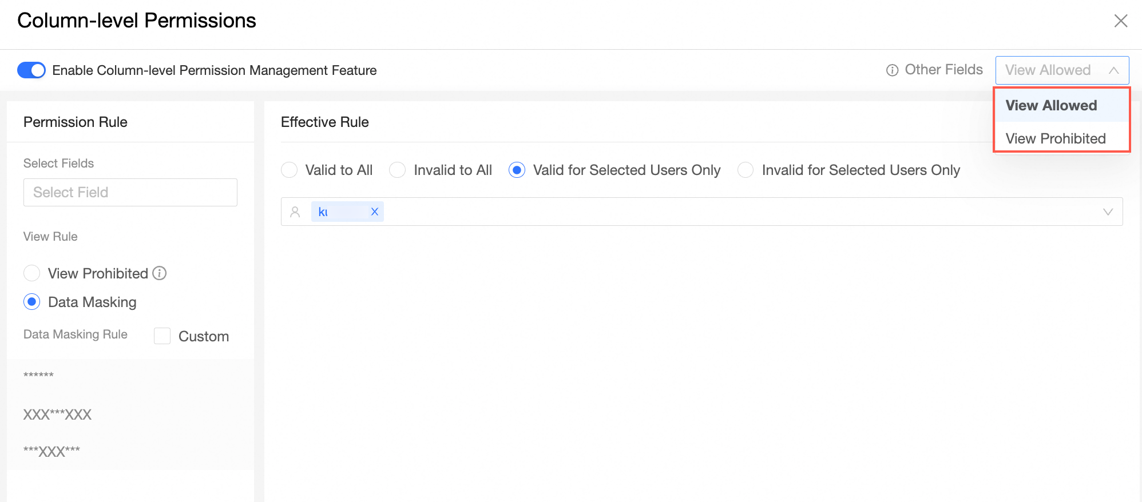
Task: Pick View Prohibited from dropdown list
Action: [x=1056, y=138]
